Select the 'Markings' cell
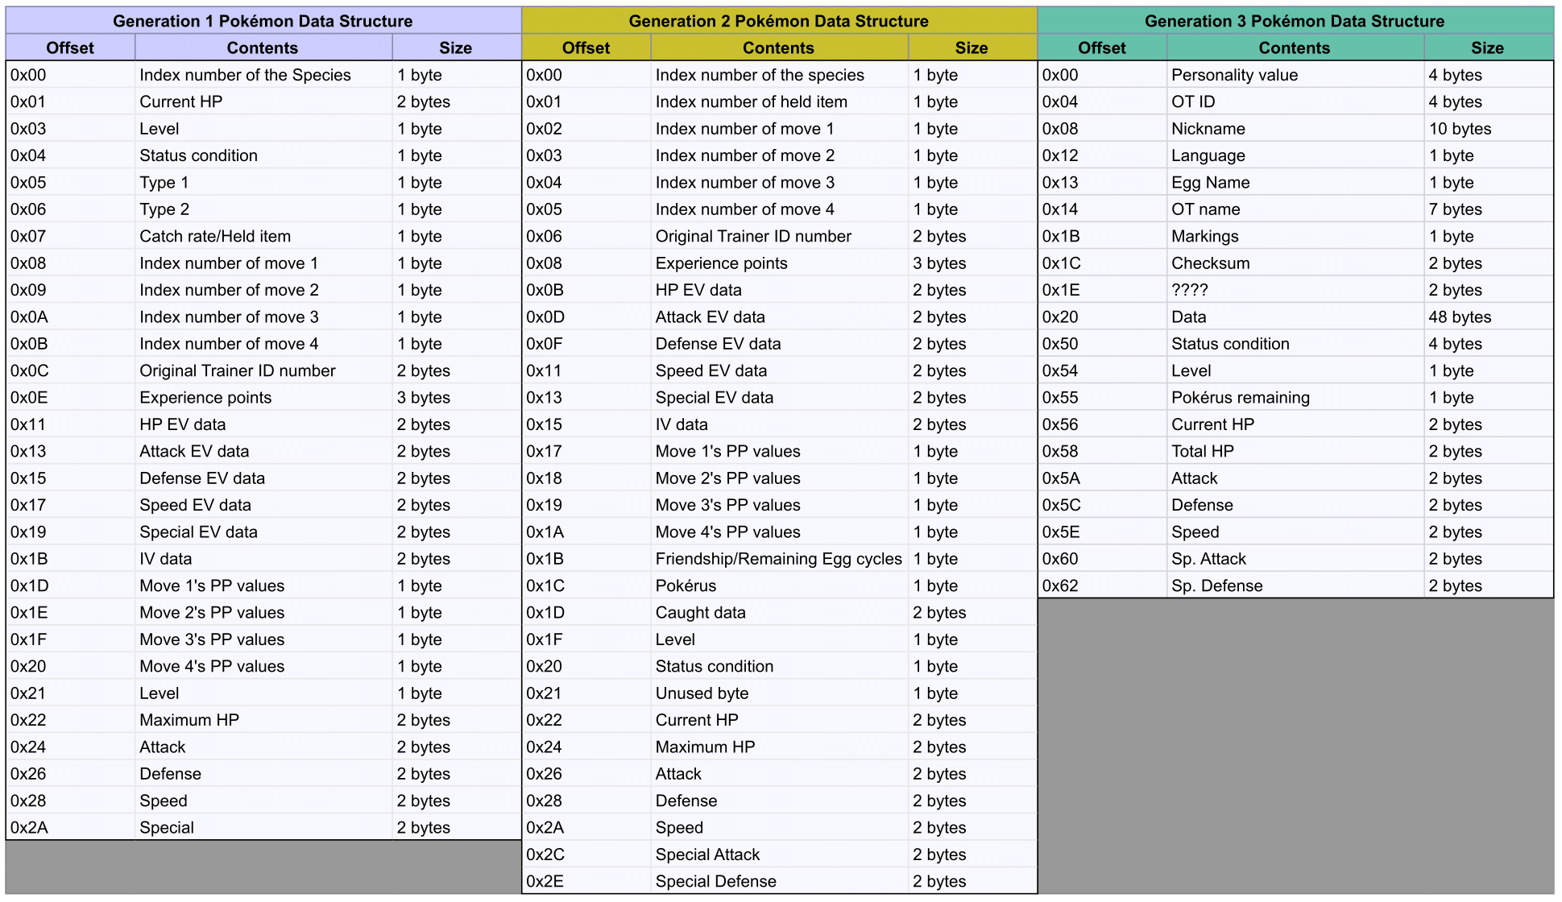Viewport: 1562px width, 902px height. pyautogui.click(x=1295, y=236)
